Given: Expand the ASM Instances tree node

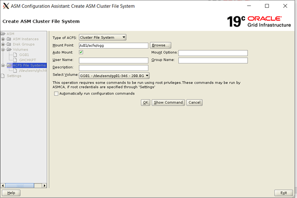Looking at the screenshot, I should pyautogui.click(x=3, y=39).
